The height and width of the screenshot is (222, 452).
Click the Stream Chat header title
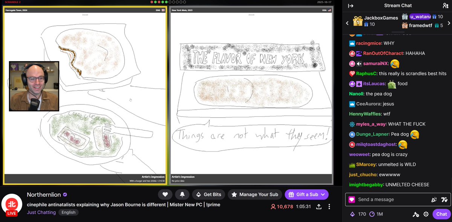click(398, 6)
